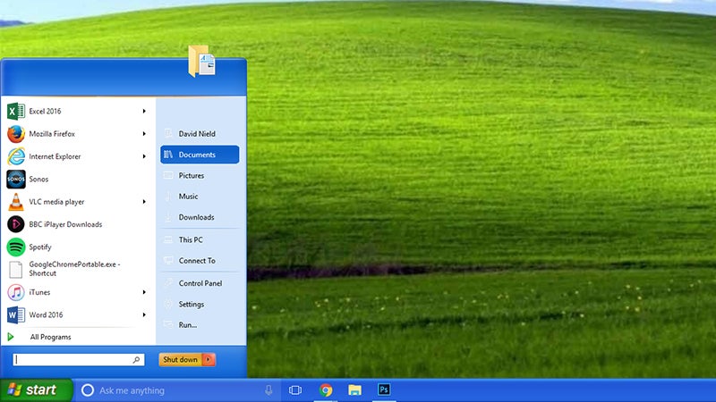Click the Shut down button
Image resolution: width=716 pixels, height=402 pixels.
coord(181,359)
